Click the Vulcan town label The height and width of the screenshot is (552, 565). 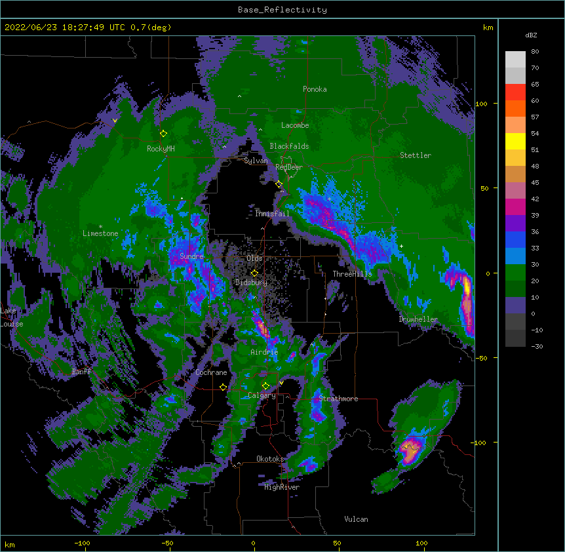[356, 519]
